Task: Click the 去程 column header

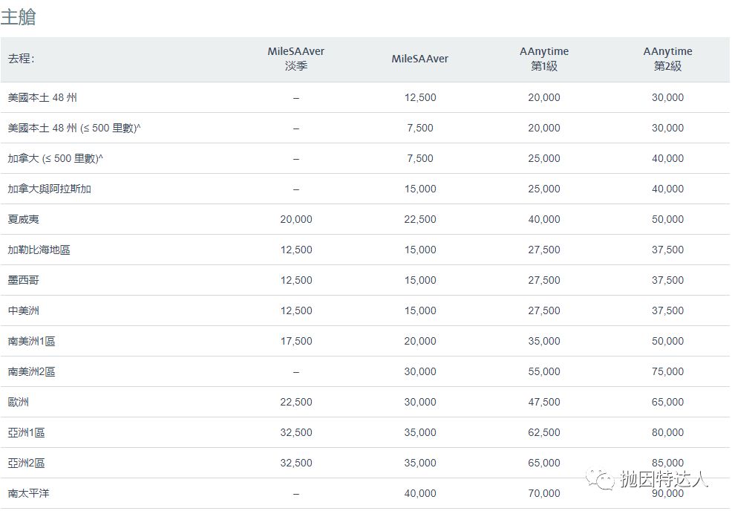Action: click(x=21, y=59)
